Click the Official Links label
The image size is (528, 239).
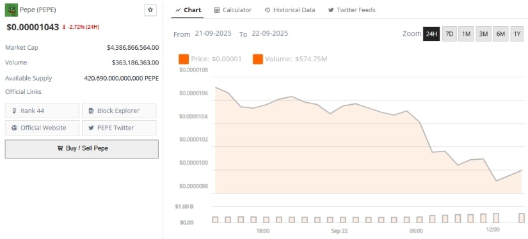(x=23, y=92)
